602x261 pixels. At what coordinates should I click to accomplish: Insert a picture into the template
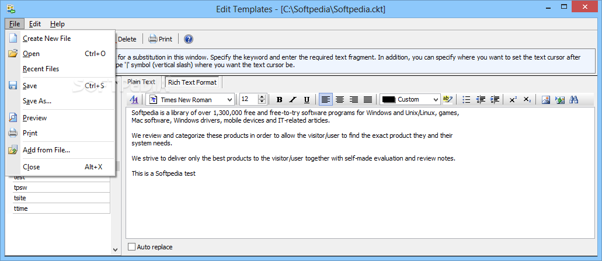pos(546,100)
